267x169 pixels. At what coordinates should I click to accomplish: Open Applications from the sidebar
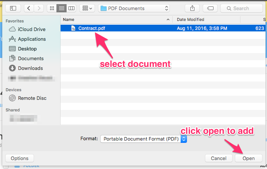click(x=32, y=39)
